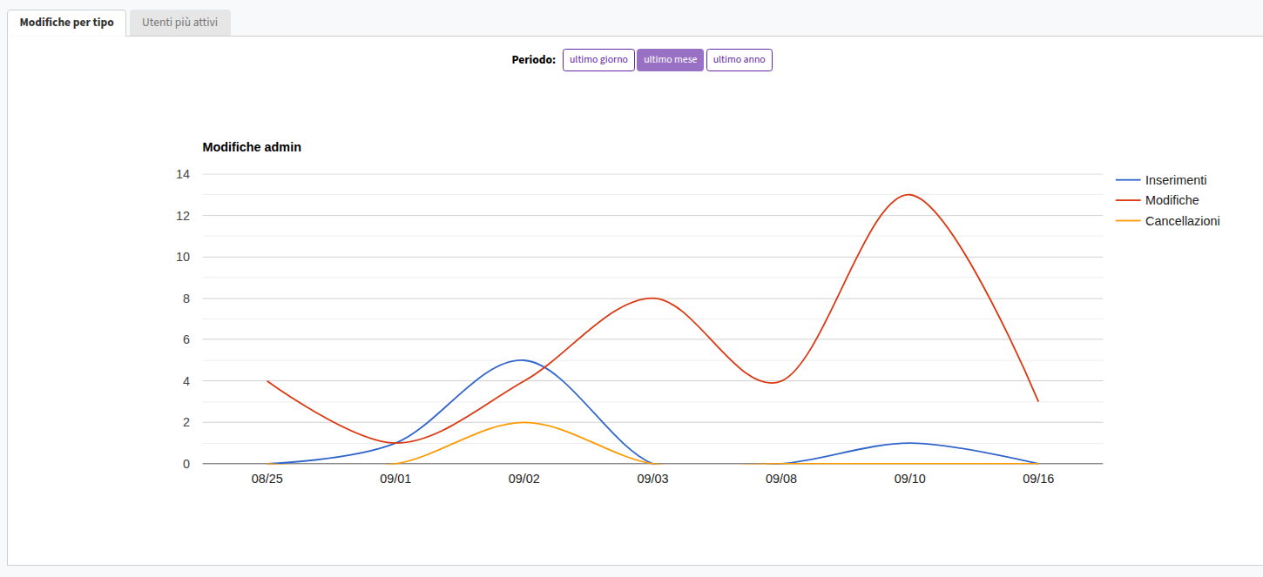Click the 08/25 x-axis date label
The image size is (1263, 577).
point(267,480)
